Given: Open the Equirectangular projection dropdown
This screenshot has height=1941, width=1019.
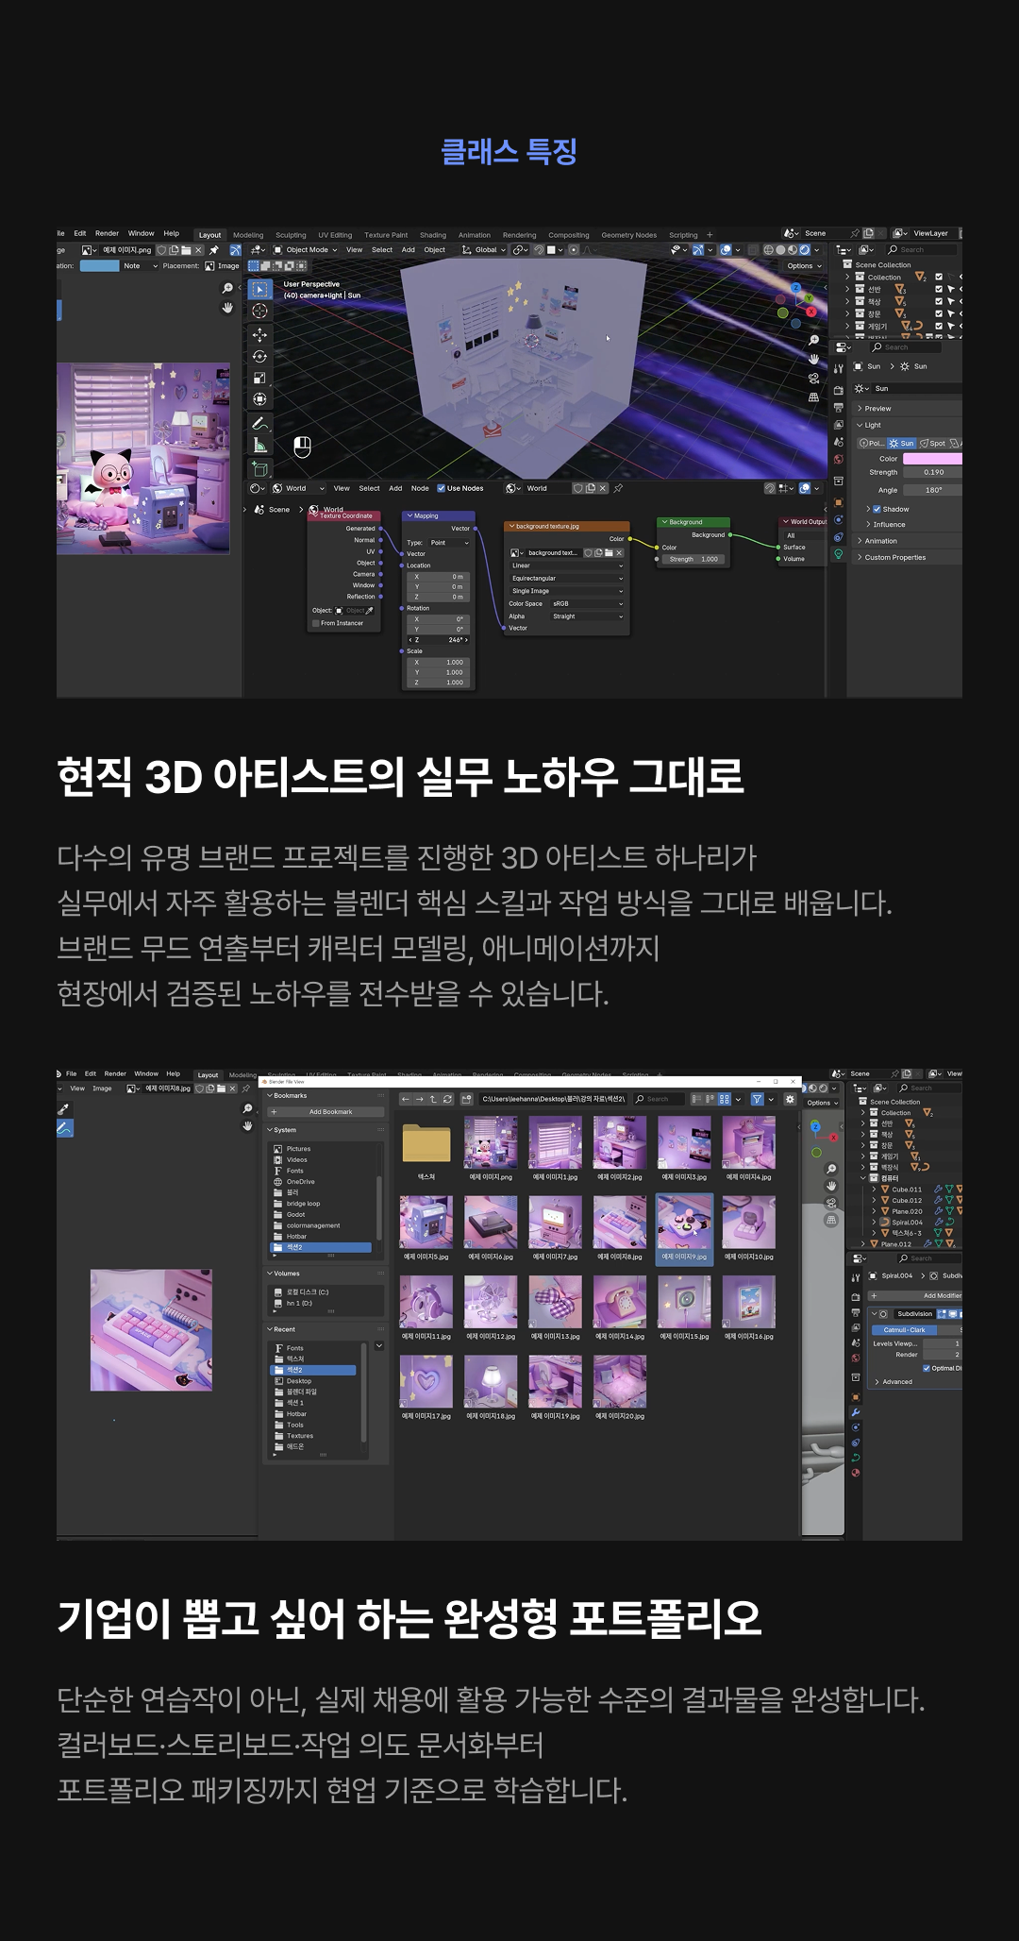Looking at the screenshot, I should [x=566, y=578].
